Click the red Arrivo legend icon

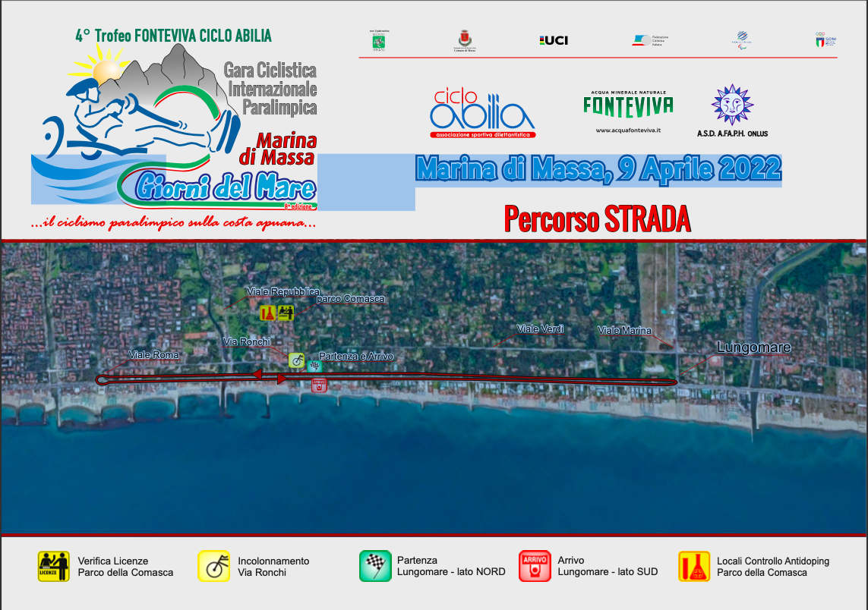click(x=535, y=566)
